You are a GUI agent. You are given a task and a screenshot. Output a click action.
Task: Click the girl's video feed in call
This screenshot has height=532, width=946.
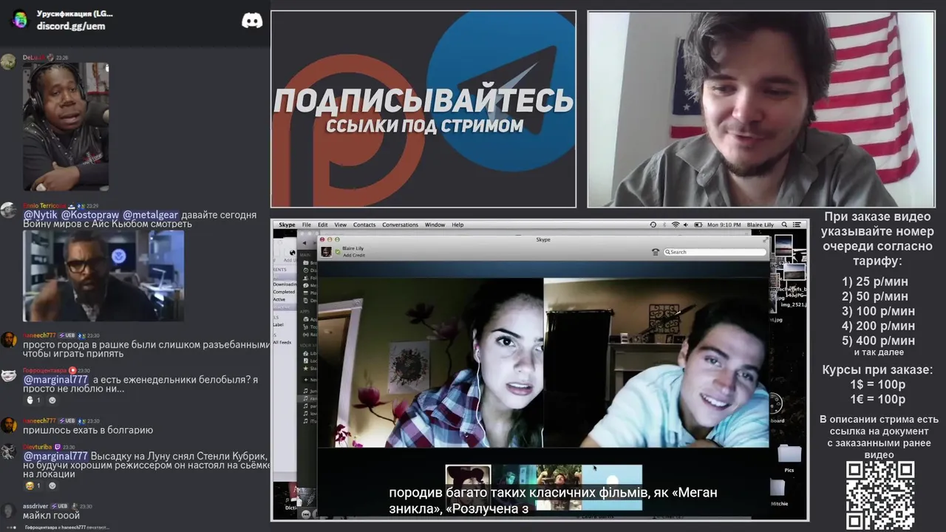click(x=431, y=362)
